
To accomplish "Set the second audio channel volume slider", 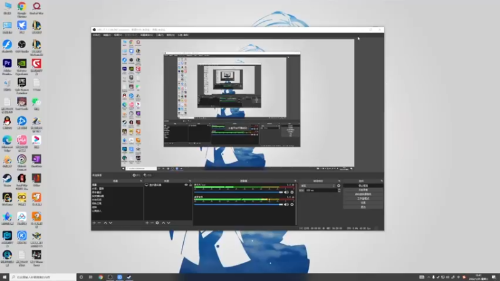I will (x=239, y=204).
